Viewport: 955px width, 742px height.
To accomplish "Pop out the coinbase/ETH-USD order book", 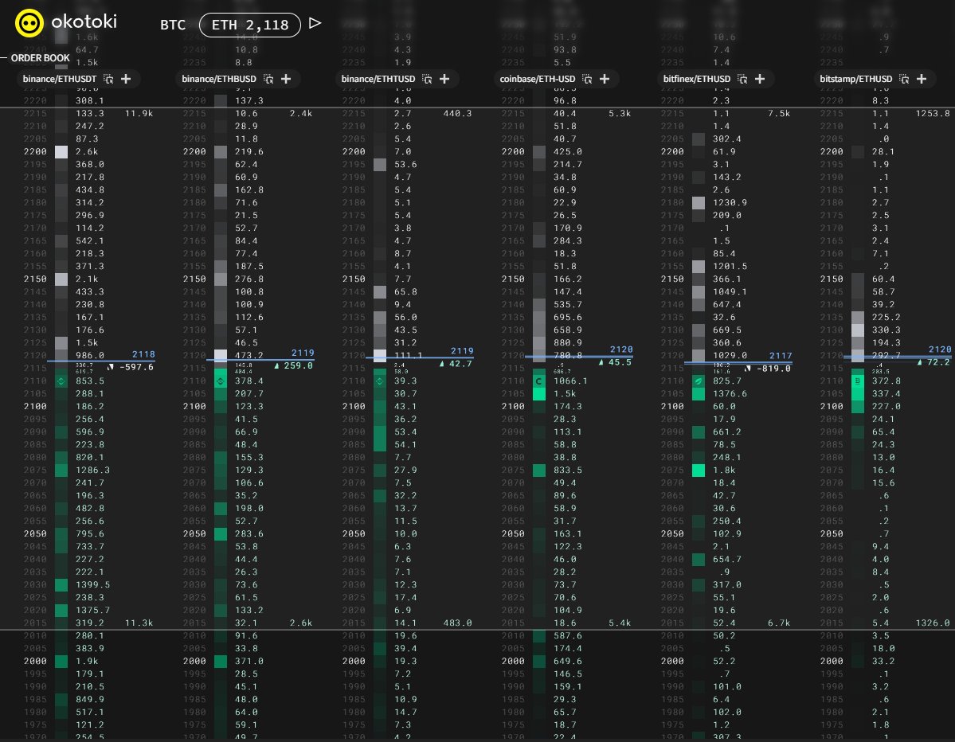I will 588,80.
